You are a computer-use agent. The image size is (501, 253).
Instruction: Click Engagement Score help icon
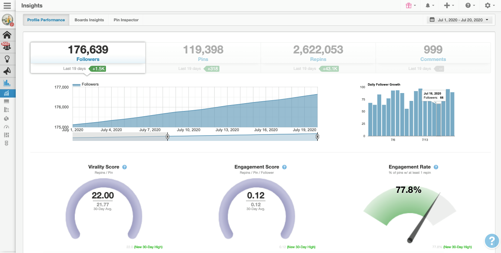pos(284,167)
